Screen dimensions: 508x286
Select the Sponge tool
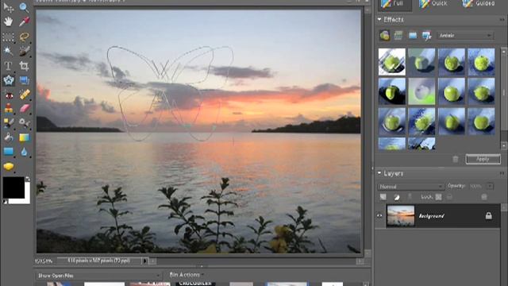8,166
